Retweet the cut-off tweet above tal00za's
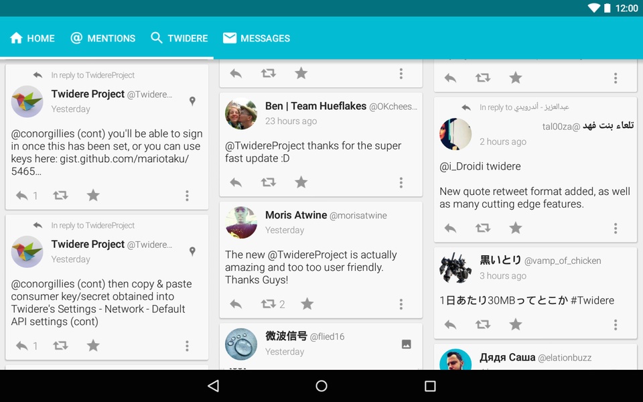This screenshot has width=643, height=402. click(483, 78)
